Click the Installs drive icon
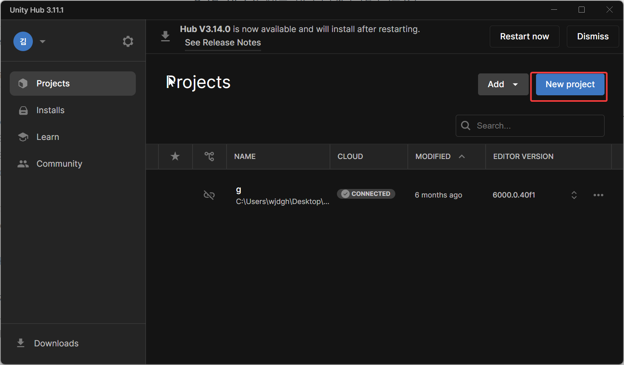 pyautogui.click(x=24, y=110)
